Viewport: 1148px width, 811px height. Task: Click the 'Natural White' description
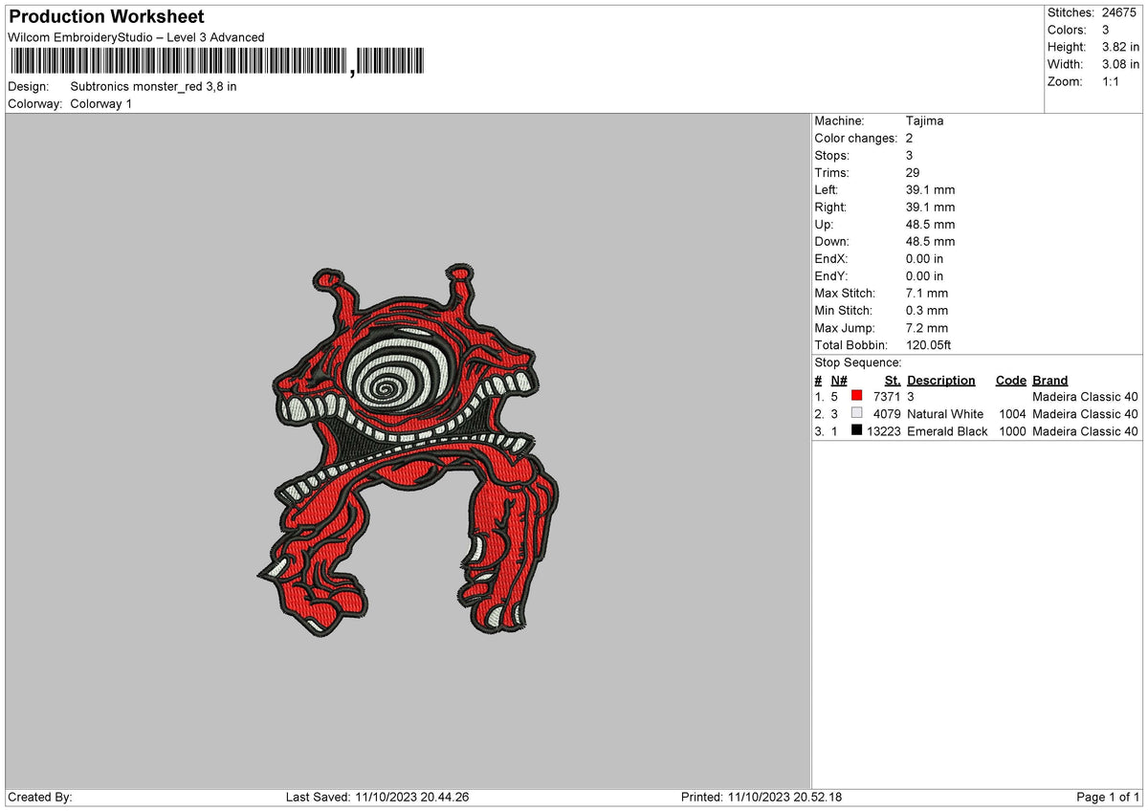945,413
